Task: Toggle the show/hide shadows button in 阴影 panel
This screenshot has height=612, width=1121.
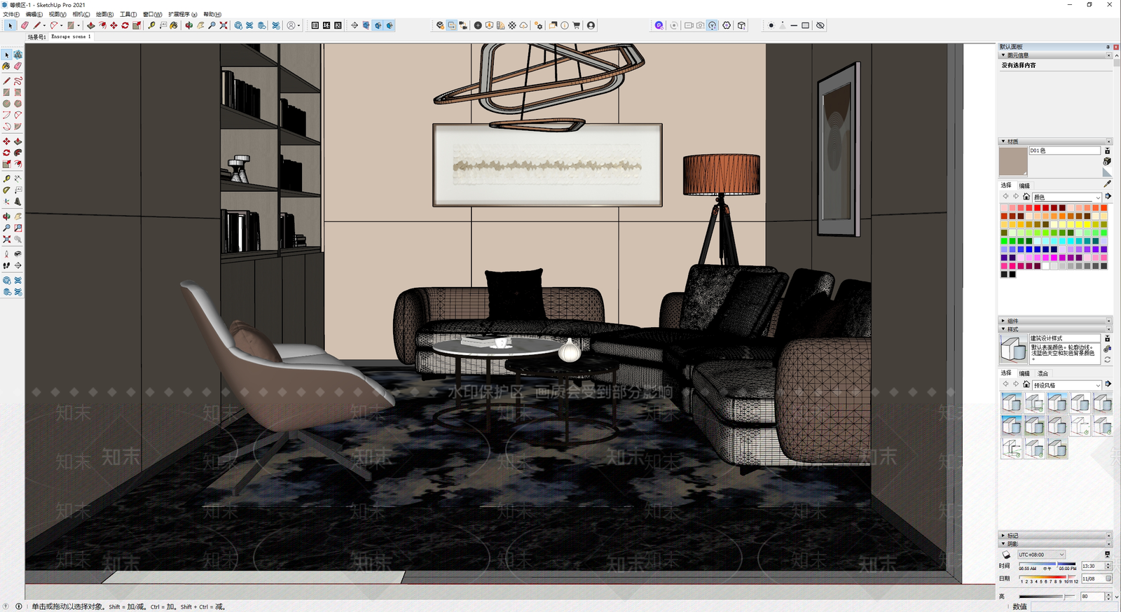Action: (x=1006, y=555)
